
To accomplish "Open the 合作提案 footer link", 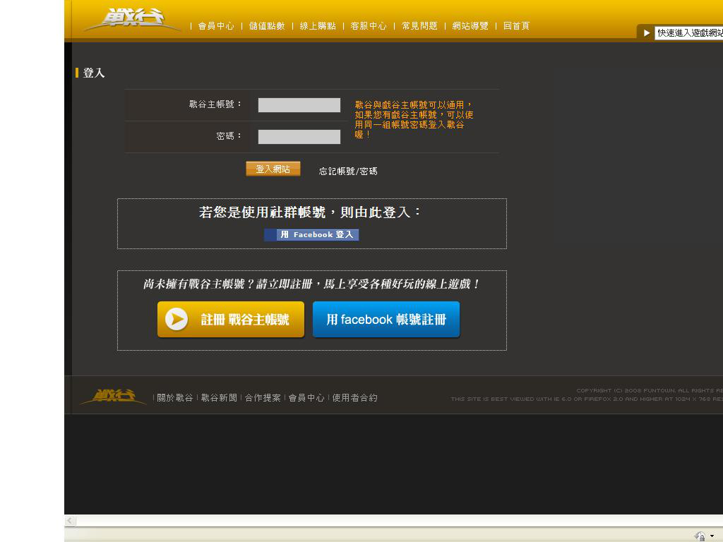I will click(263, 398).
